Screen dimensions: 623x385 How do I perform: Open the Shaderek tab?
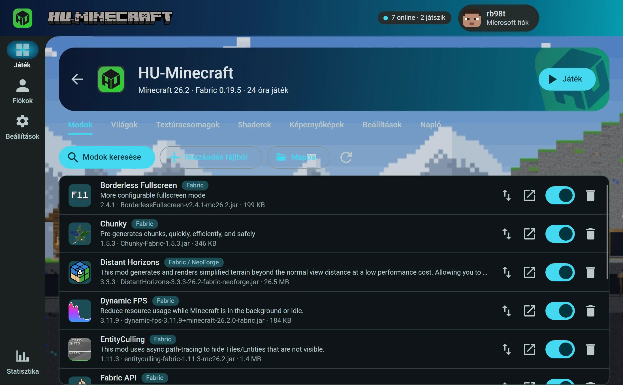point(254,125)
